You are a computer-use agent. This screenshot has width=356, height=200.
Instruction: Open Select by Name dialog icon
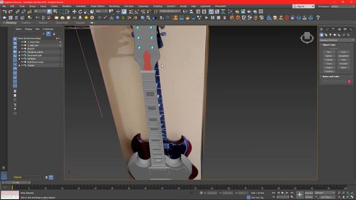click(x=55, y=12)
